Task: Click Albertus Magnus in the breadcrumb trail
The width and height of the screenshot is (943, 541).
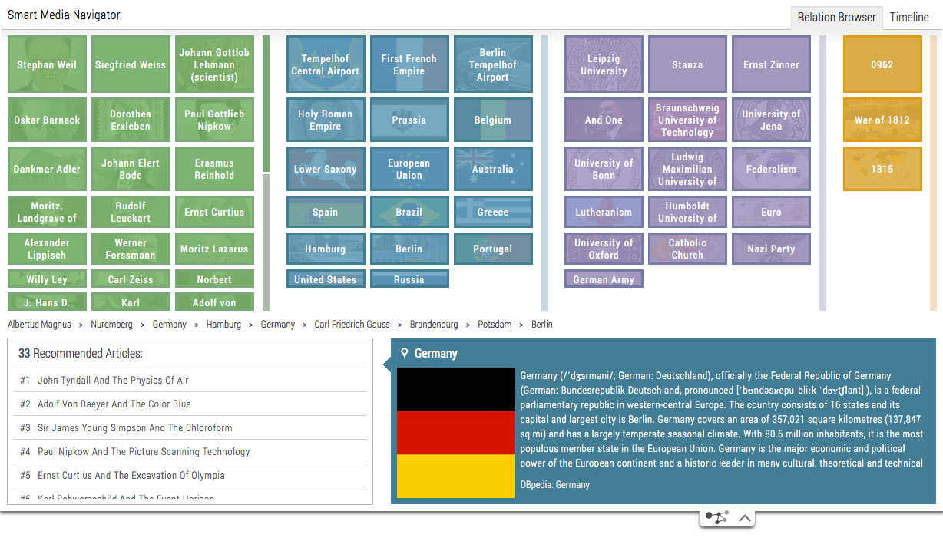Action: (x=39, y=325)
